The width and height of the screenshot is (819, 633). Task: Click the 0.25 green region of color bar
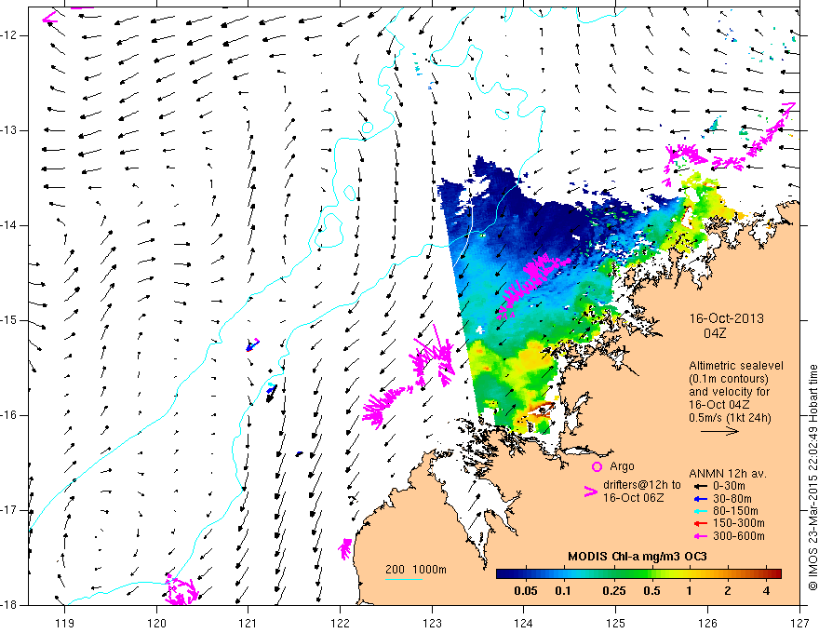[x=614, y=574]
